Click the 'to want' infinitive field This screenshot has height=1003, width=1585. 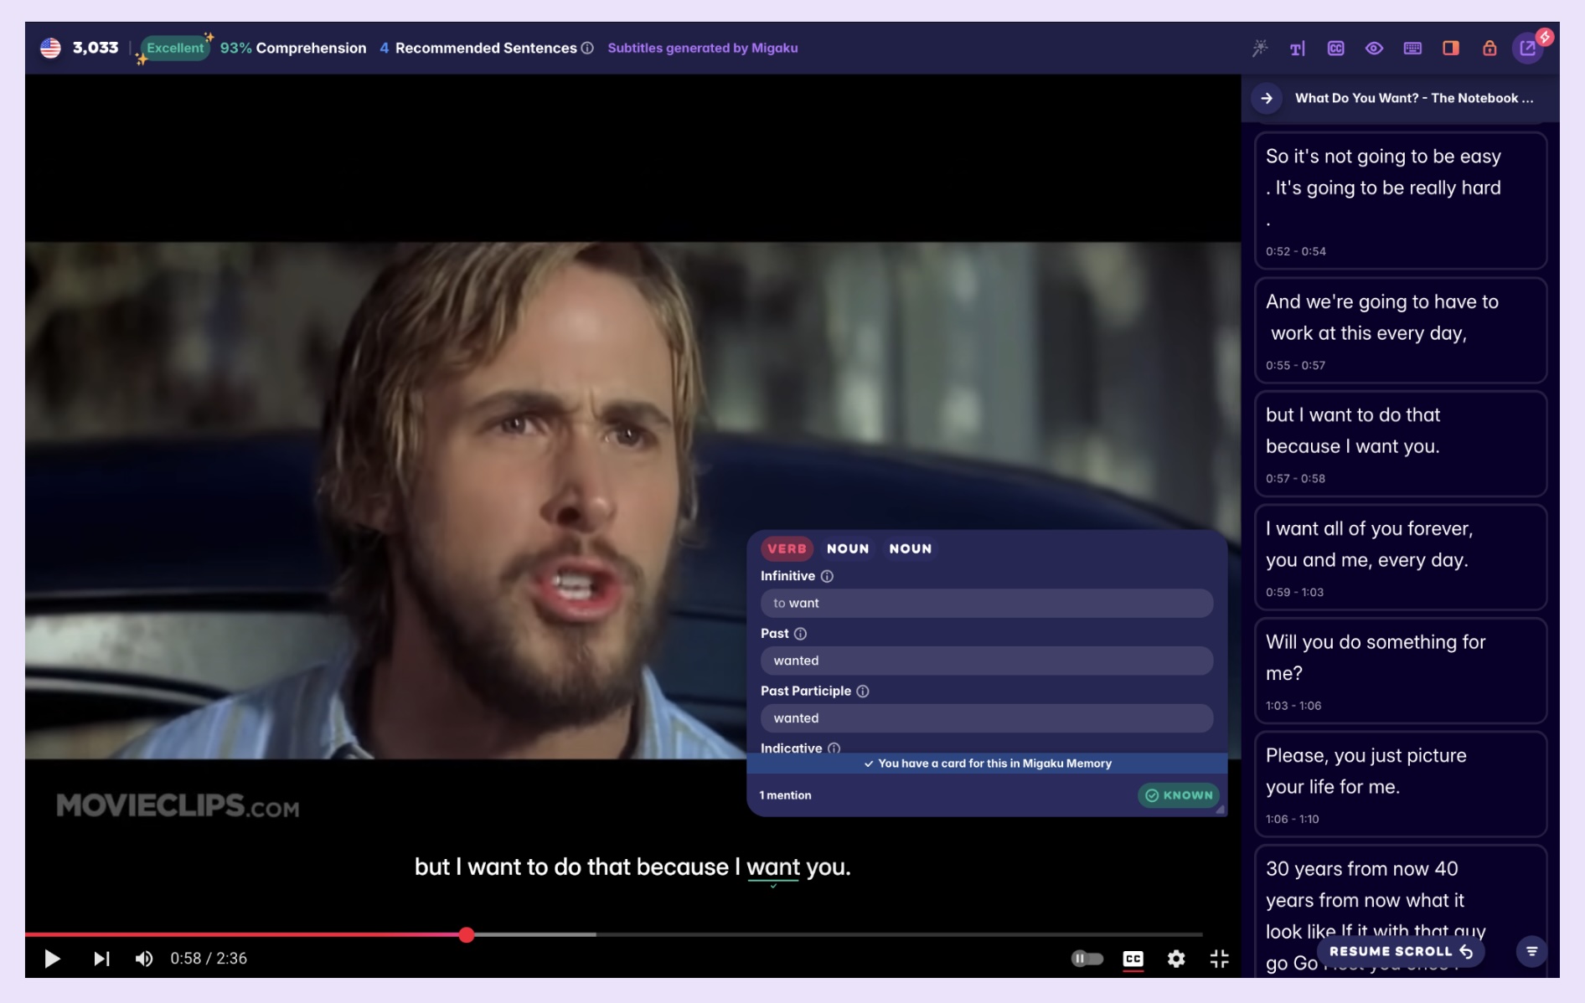(x=986, y=603)
